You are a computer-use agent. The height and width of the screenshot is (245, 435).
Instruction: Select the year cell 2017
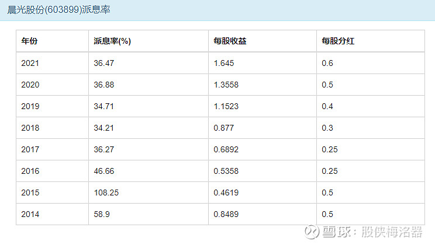point(30,149)
